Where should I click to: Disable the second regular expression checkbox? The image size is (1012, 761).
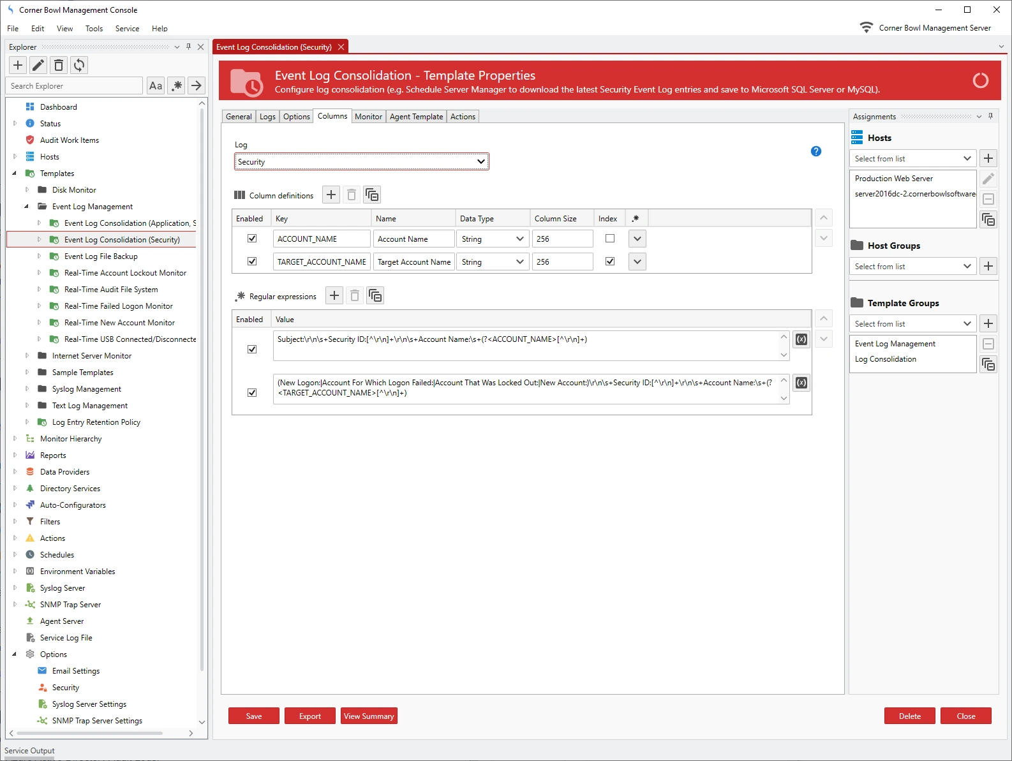252,392
